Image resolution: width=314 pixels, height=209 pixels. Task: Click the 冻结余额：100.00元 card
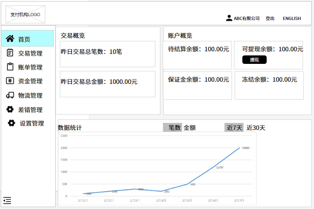coord(269,85)
